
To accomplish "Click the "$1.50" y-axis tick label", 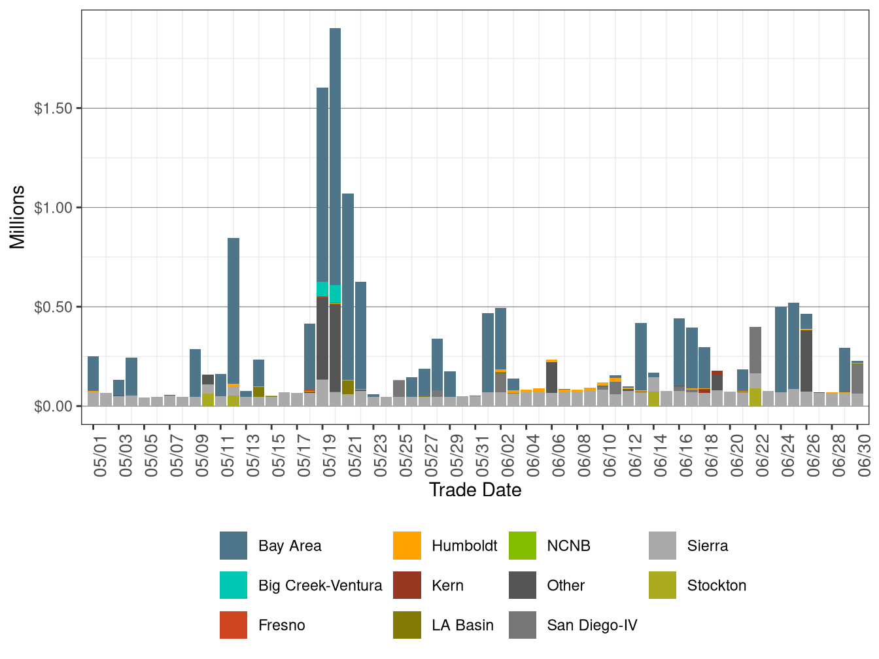I will point(54,108).
